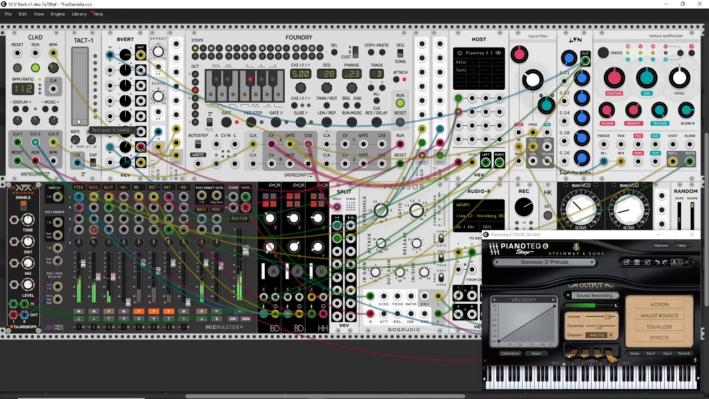
Task: Open the Help menu in VCV Rack
Action: [98, 14]
